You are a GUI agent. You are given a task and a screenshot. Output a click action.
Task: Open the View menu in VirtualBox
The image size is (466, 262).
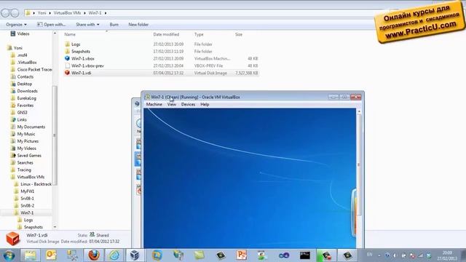point(172,105)
